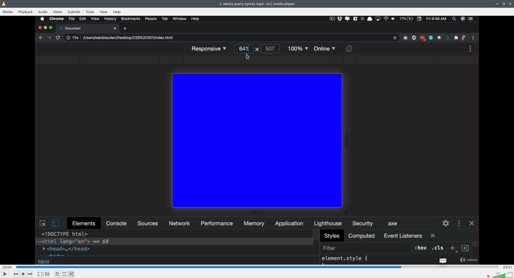Rotate the viewport orientation

click(349, 49)
